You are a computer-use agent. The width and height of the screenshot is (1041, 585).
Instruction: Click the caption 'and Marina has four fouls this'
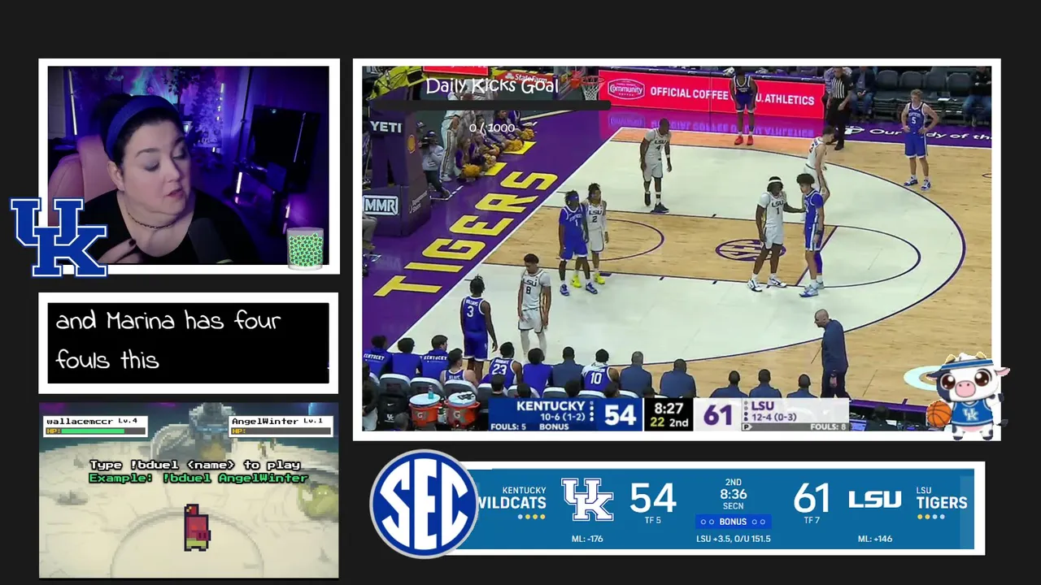point(168,340)
